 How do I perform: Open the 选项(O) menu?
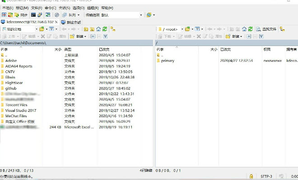tap(79, 8)
